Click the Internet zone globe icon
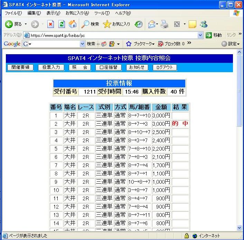244x240 pixels. [x=195, y=236]
